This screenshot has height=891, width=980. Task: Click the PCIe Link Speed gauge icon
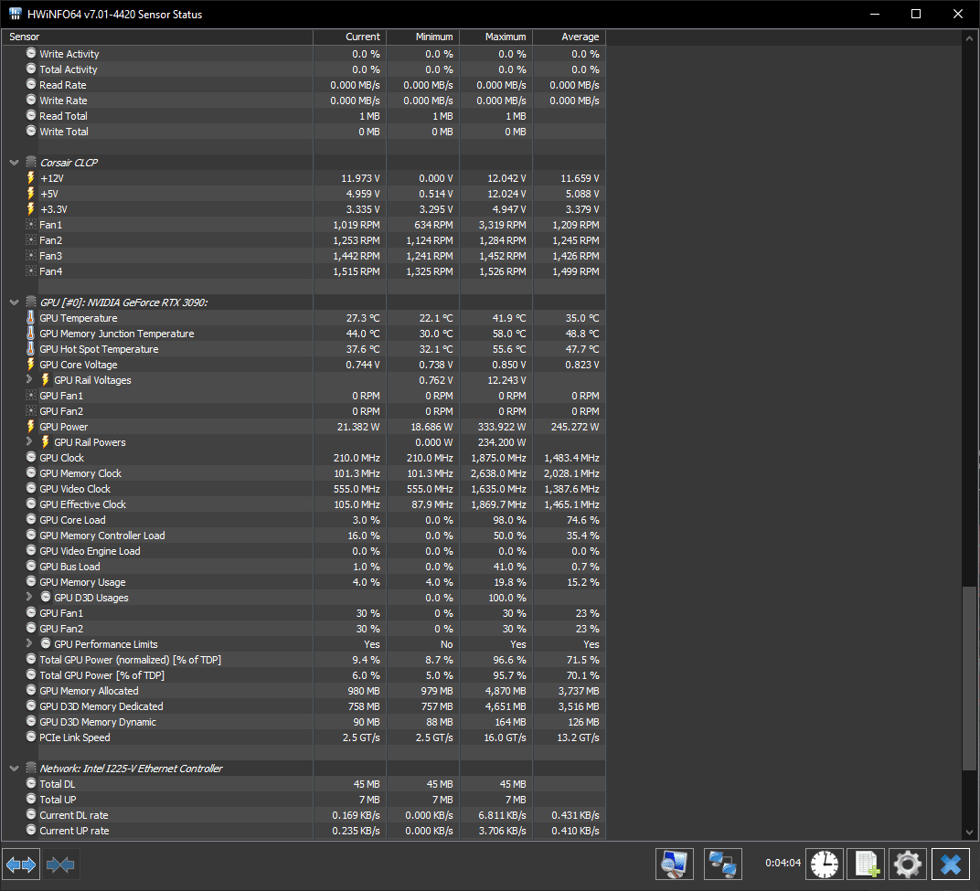click(x=31, y=737)
